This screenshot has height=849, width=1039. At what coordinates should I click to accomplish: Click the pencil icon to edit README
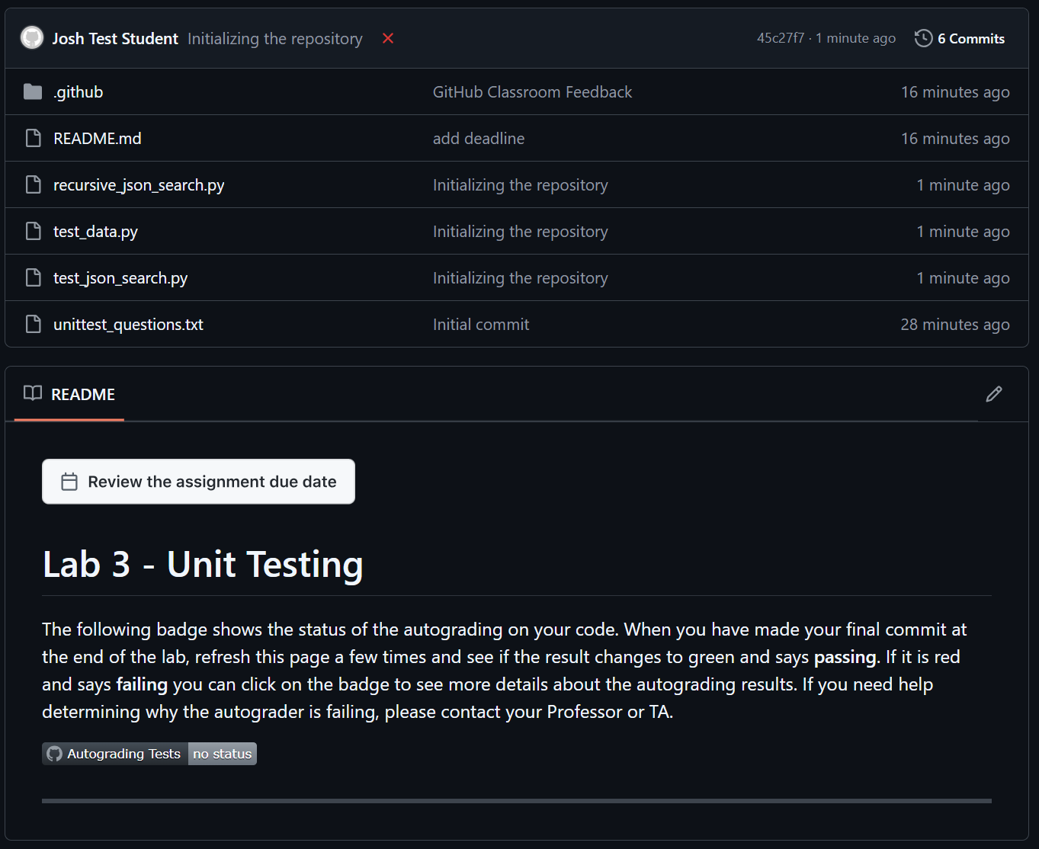click(x=994, y=393)
